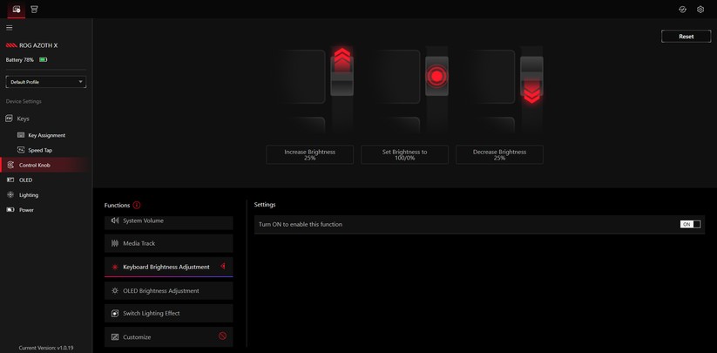Open the settings gear icon
717x353 pixels.
[x=700, y=10]
